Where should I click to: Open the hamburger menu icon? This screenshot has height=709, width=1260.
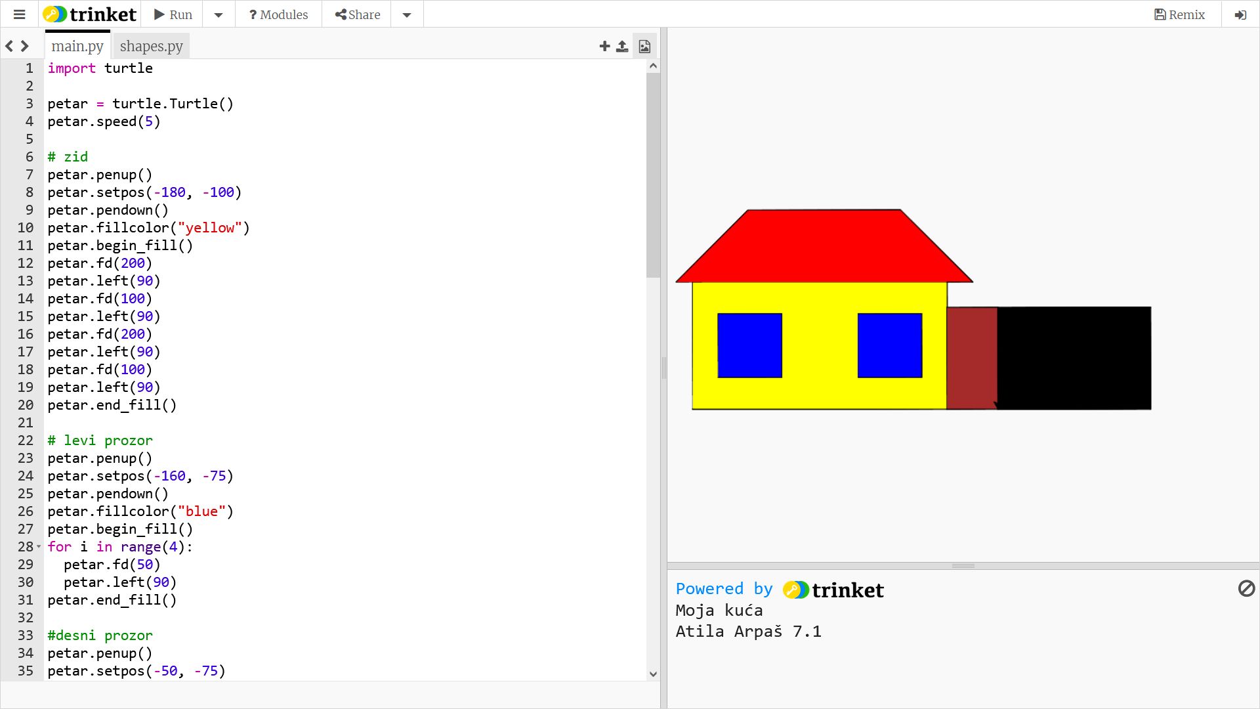19,14
